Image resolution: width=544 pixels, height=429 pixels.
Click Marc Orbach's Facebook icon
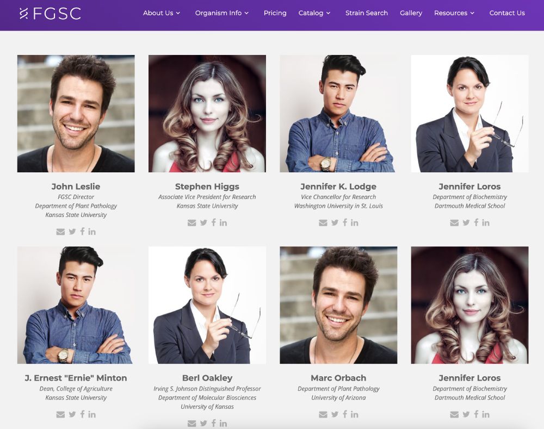345,414
